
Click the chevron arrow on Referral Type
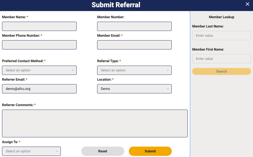pos(168,70)
